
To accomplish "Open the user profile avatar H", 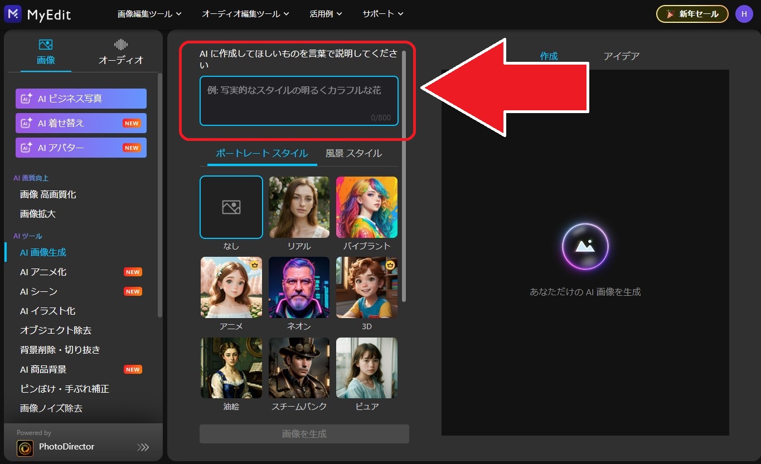I will (744, 14).
